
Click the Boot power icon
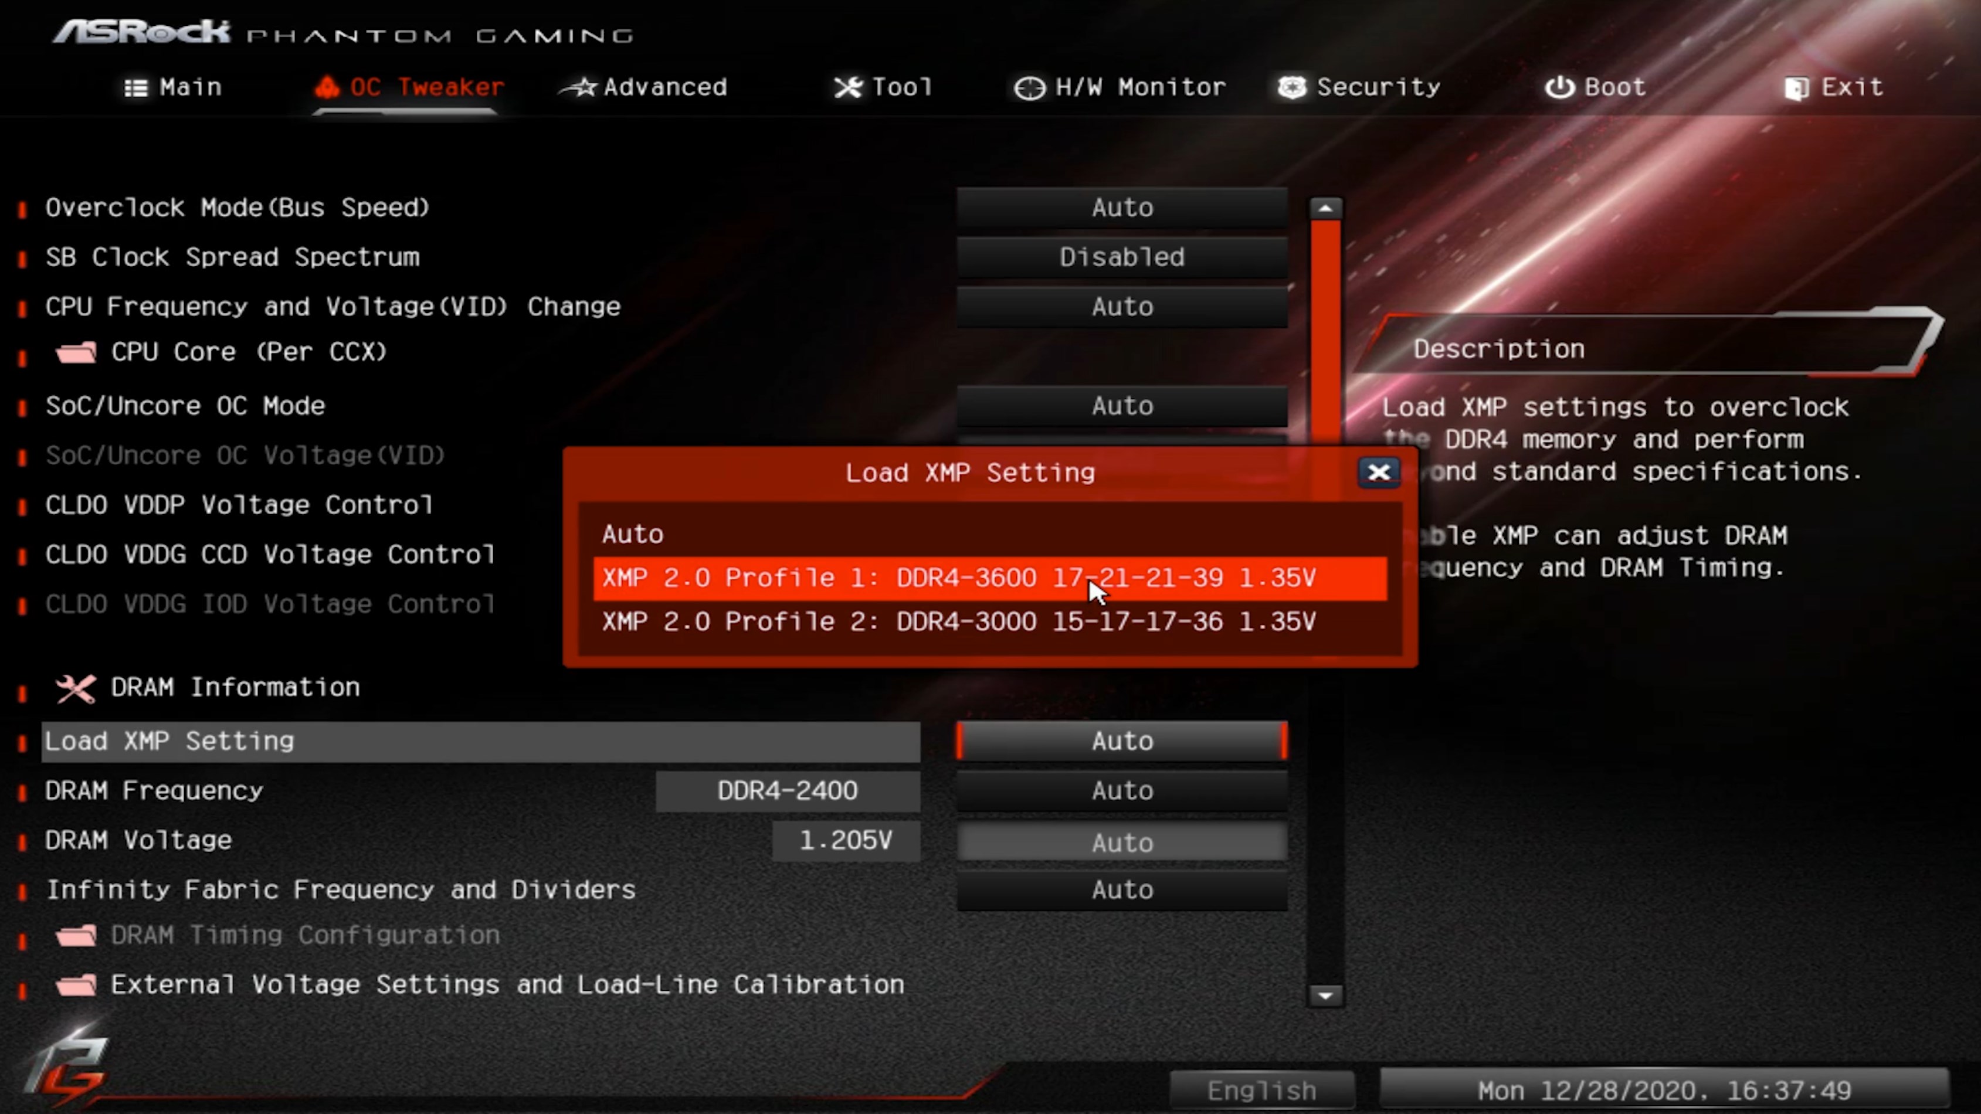tap(1559, 87)
